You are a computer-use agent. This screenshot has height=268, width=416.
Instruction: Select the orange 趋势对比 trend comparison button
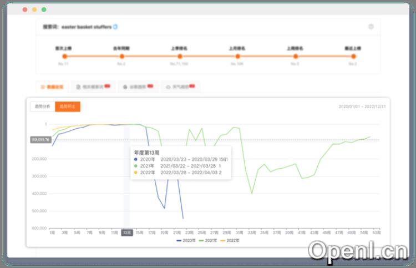click(67, 107)
